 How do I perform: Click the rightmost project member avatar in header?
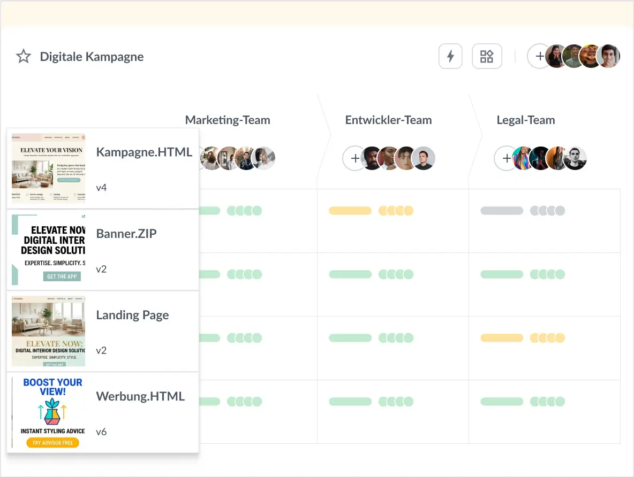(x=608, y=56)
